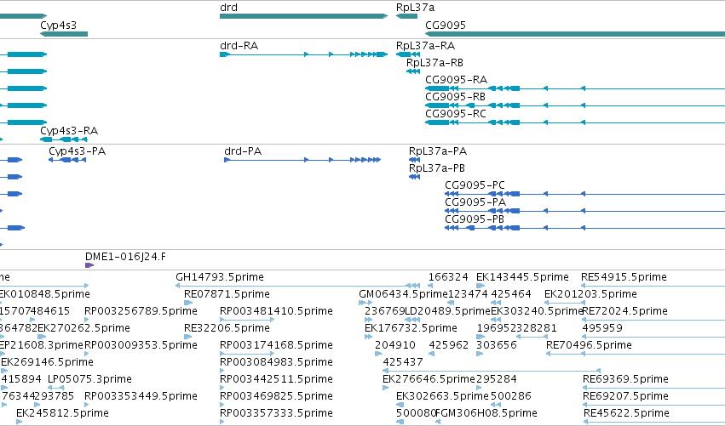Viewport: 725px width, 426px height.
Task: Select the drd-PA protein feature
Action: coord(302,160)
